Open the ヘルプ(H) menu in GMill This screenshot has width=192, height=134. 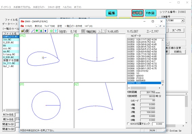tap(88, 26)
